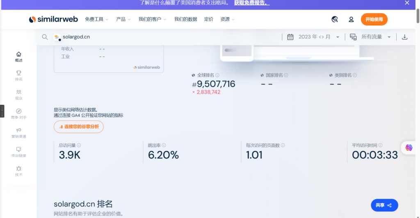Image resolution: width=420 pixels, height=218 pixels.
Task: Open 我们的数据 menu item
Action: (x=186, y=19)
